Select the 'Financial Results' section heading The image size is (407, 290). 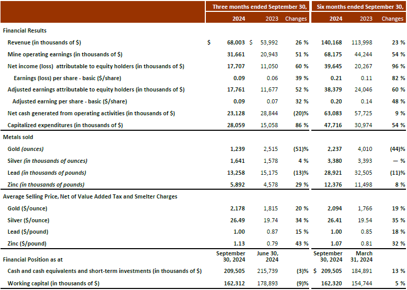point(25,31)
